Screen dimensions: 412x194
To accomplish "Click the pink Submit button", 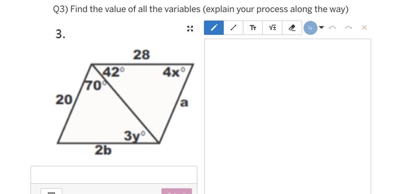I will point(177,191).
